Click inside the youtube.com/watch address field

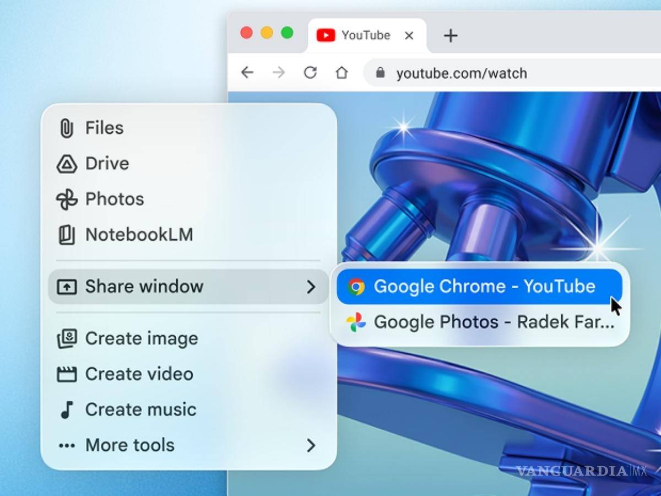pos(463,73)
